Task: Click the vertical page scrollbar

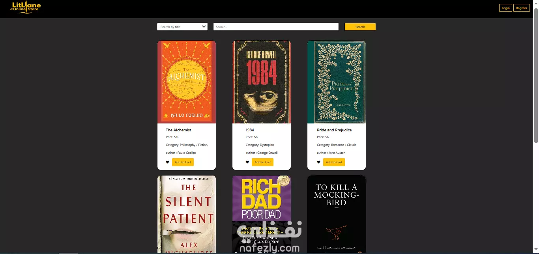Action: [x=536, y=75]
